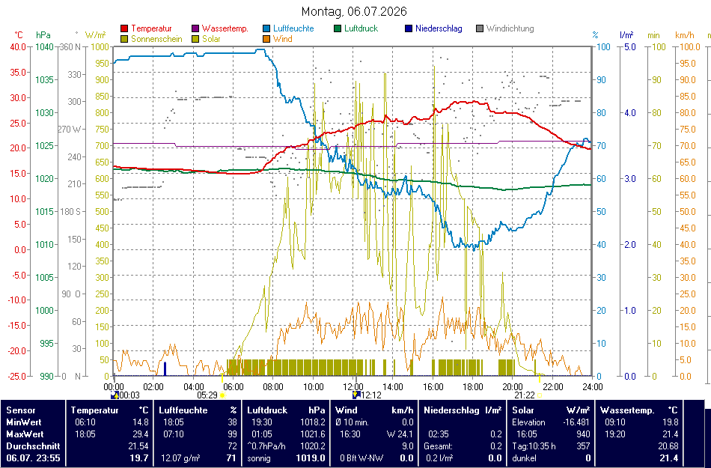
Task: Click the Luftfeuchte column header in table
Action: [x=183, y=410]
